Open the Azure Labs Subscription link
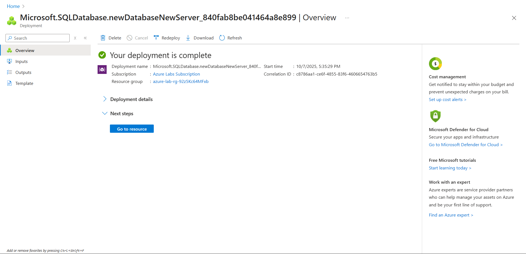This screenshot has width=526, height=254. [176, 74]
